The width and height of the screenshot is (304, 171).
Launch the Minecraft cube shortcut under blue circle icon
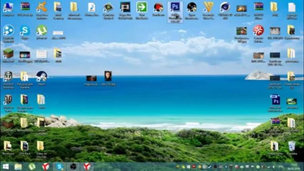coord(9,56)
